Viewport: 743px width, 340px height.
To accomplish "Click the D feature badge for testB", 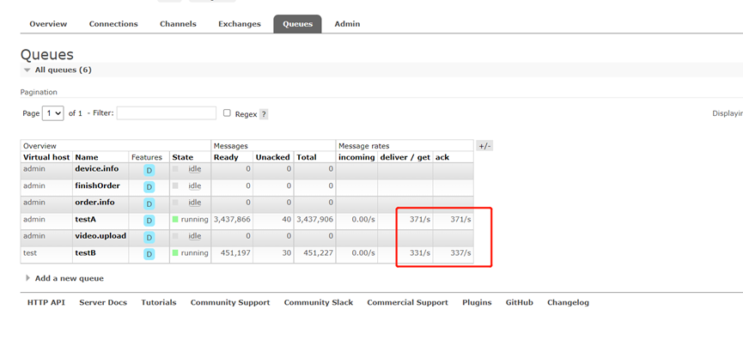I will 149,254.
